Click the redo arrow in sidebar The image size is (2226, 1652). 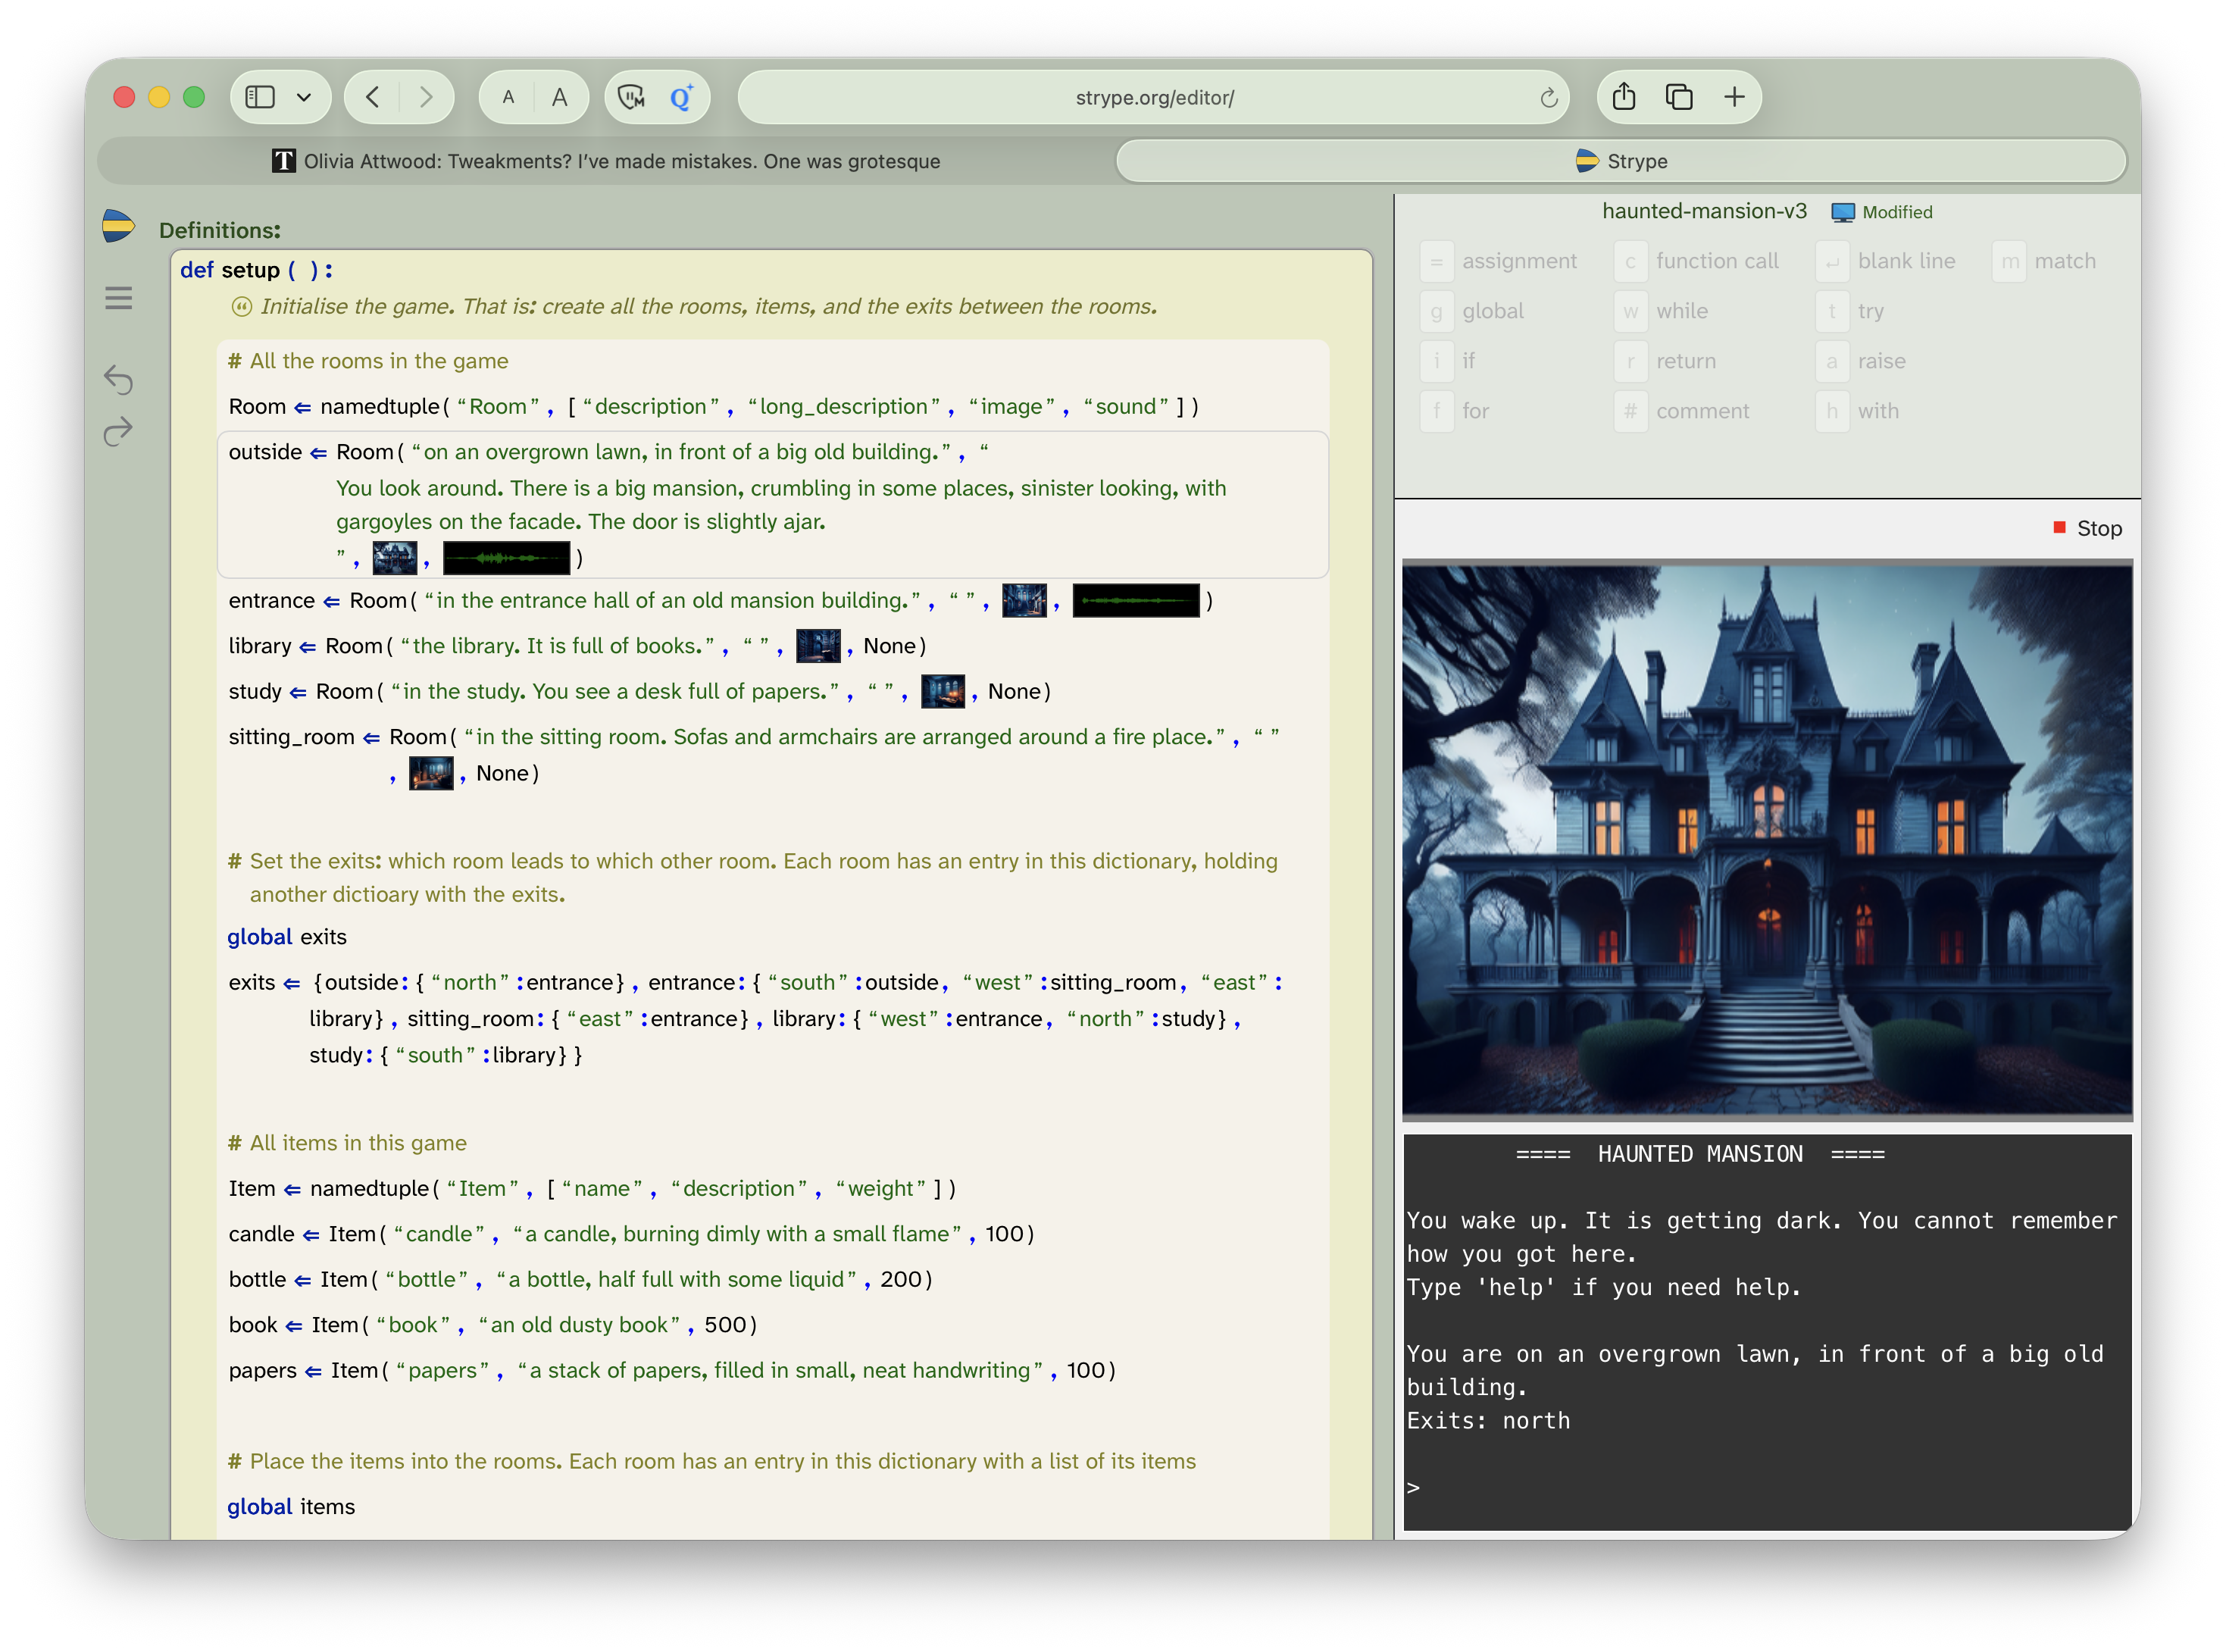pyautogui.click(x=118, y=431)
